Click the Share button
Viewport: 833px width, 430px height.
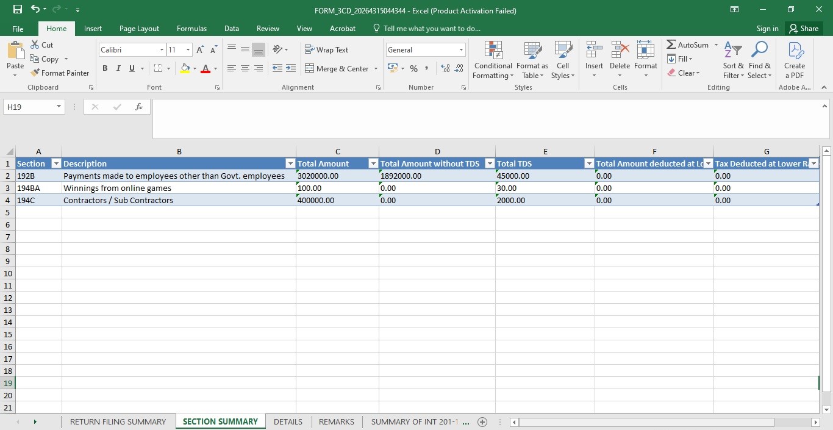pyautogui.click(x=803, y=29)
